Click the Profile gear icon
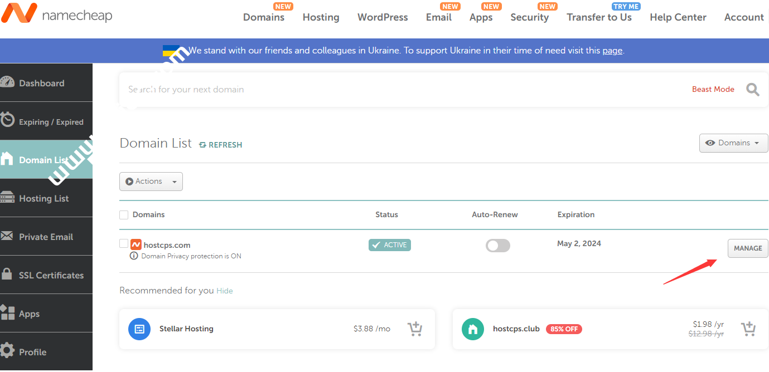This screenshot has height=372, width=769. point(7,351)
